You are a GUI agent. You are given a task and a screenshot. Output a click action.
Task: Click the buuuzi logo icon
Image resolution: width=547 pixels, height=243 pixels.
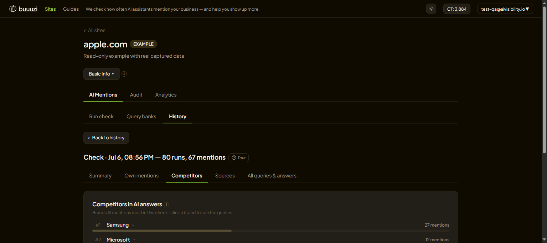(13, 9)
